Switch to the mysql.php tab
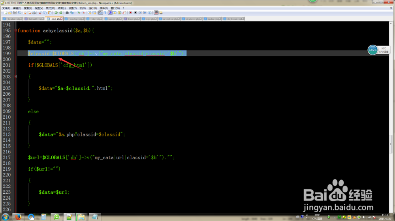The width and height of the screenshot is (395, 221). pos(113,19)
